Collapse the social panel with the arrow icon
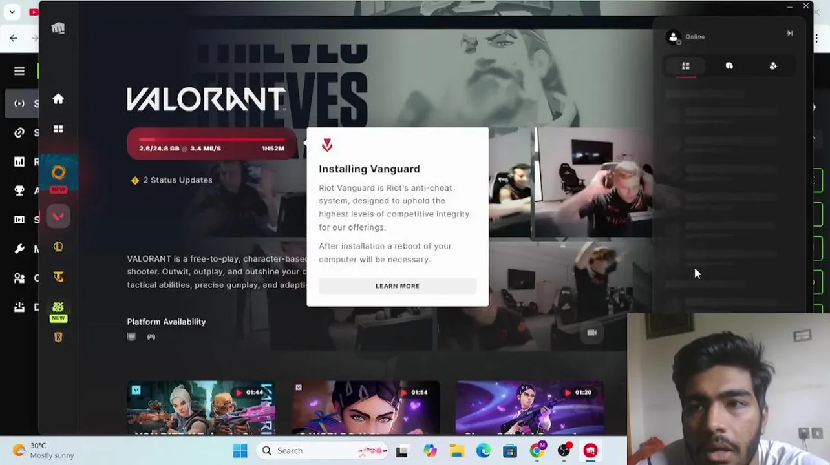Image resolution: width=830 pixels, height=465 pixels. coord(789,33)
